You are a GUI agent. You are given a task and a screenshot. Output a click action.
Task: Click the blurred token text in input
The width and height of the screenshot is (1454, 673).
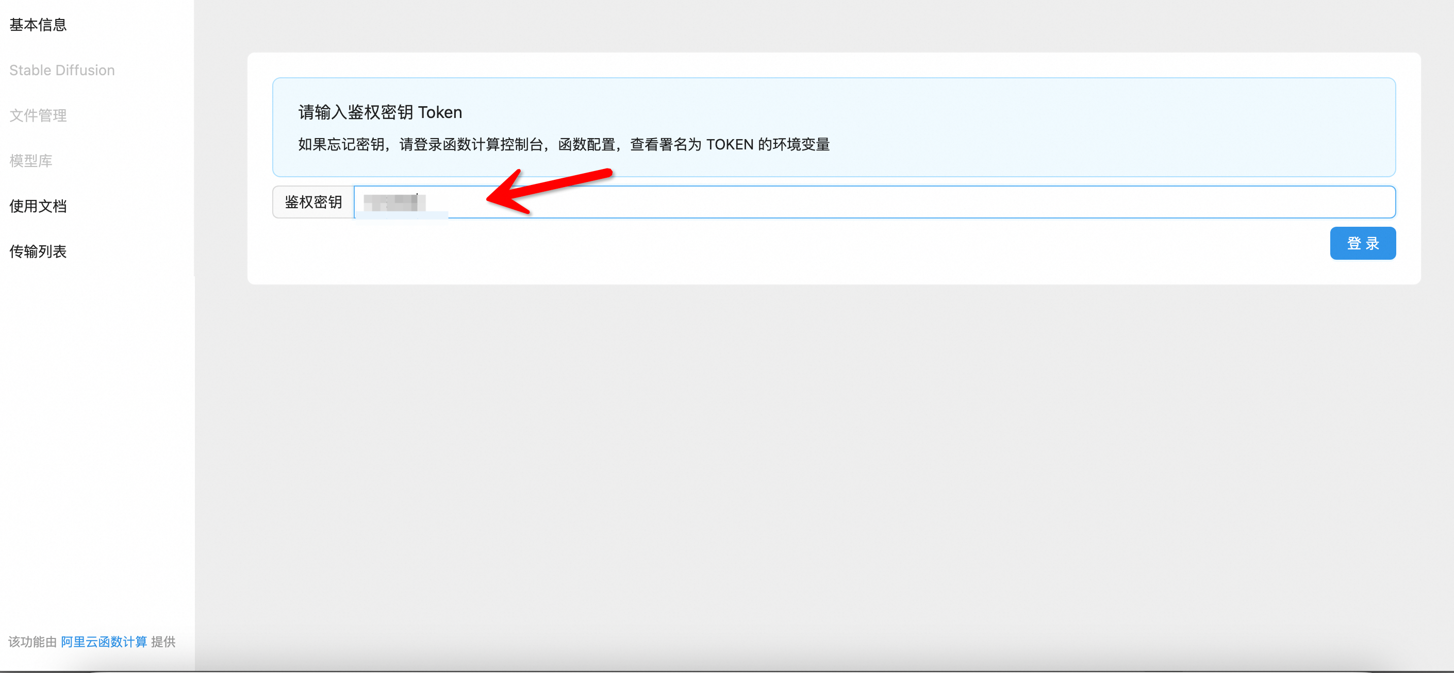[394, 202]
